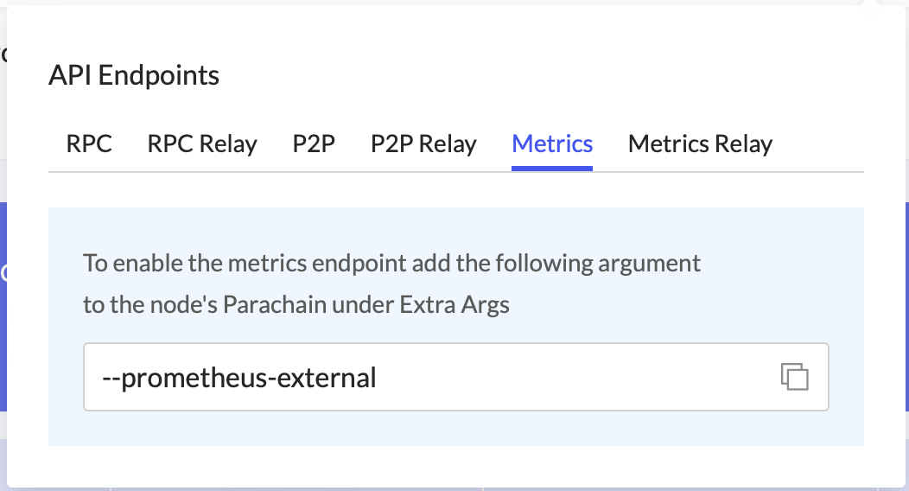
Task: Click the purple backdrop strip left of the dialog
Action: point(3,303)
